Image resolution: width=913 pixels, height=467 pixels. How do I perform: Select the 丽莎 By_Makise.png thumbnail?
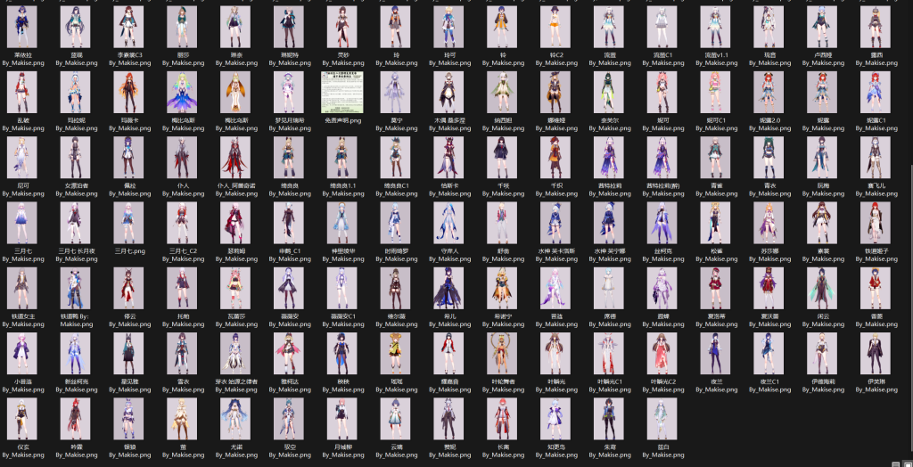182,27
